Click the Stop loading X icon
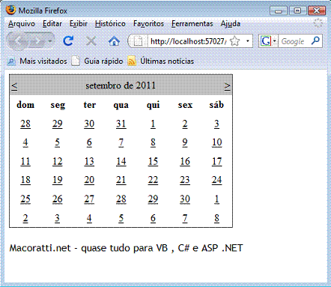Image resolution: width=331 pixels, height=287 pixels. pyautogui.click(x=91, y=41)
